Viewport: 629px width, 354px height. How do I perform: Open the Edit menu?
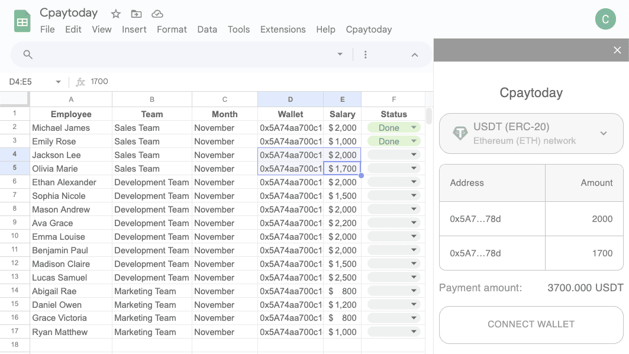[73, 29]
